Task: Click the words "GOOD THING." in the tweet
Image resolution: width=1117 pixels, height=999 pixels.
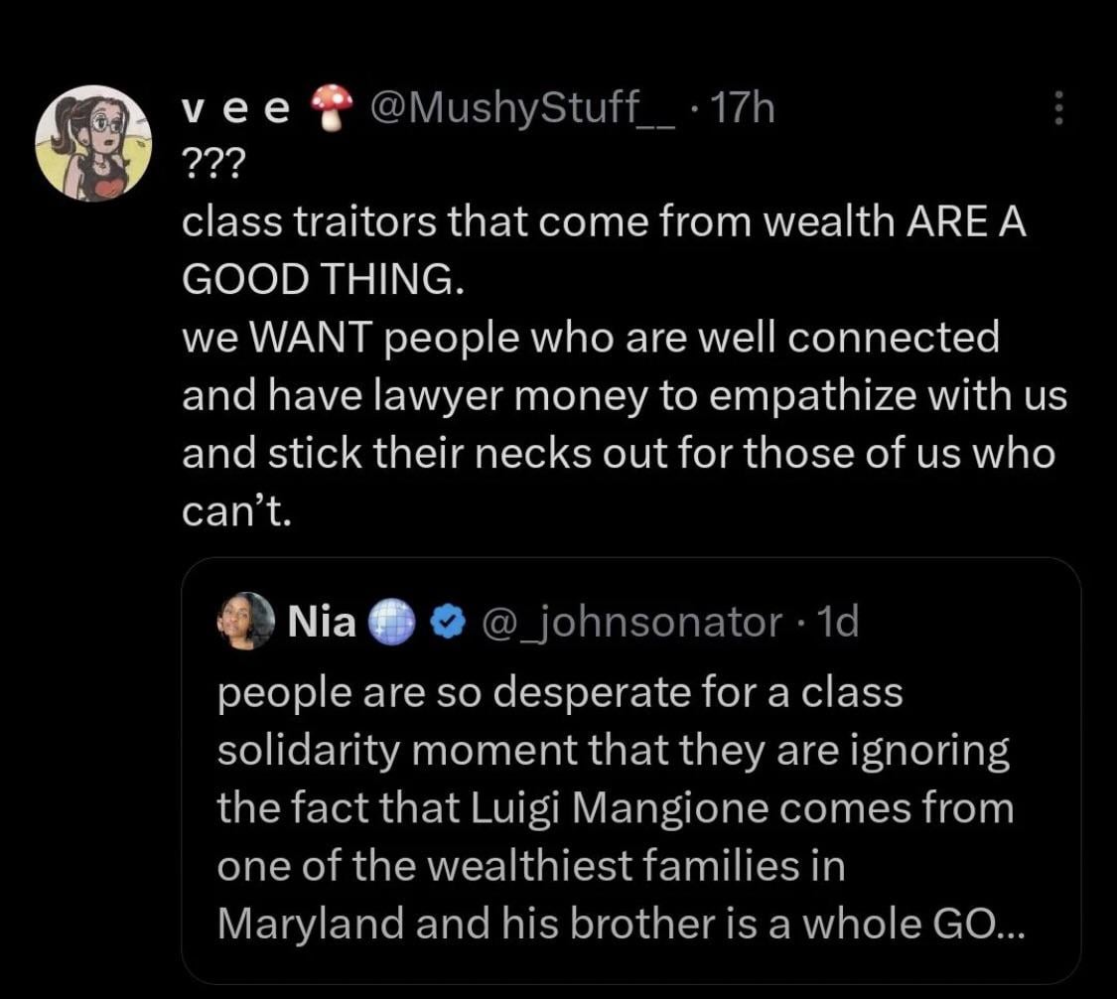Action: [x=322, y=280]
